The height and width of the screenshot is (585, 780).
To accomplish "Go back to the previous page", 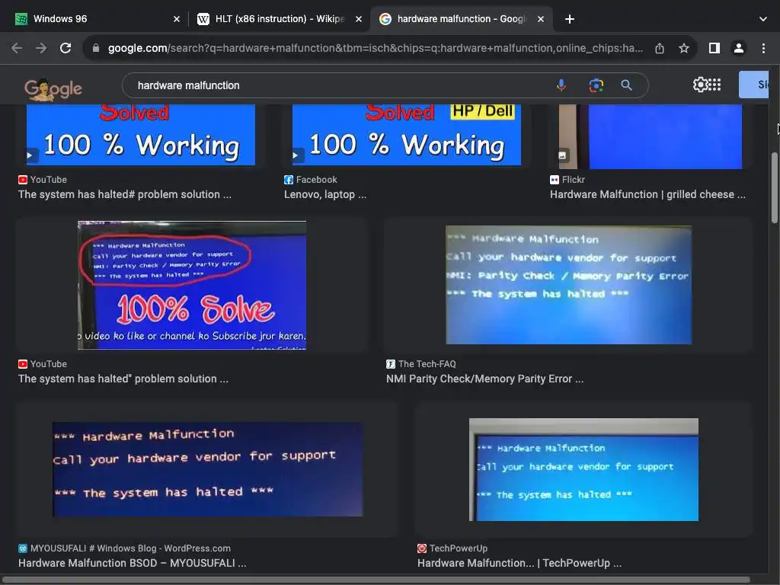I will 17,48.
